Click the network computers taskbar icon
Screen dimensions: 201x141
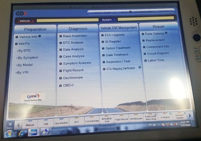click(x=46, y=131)
